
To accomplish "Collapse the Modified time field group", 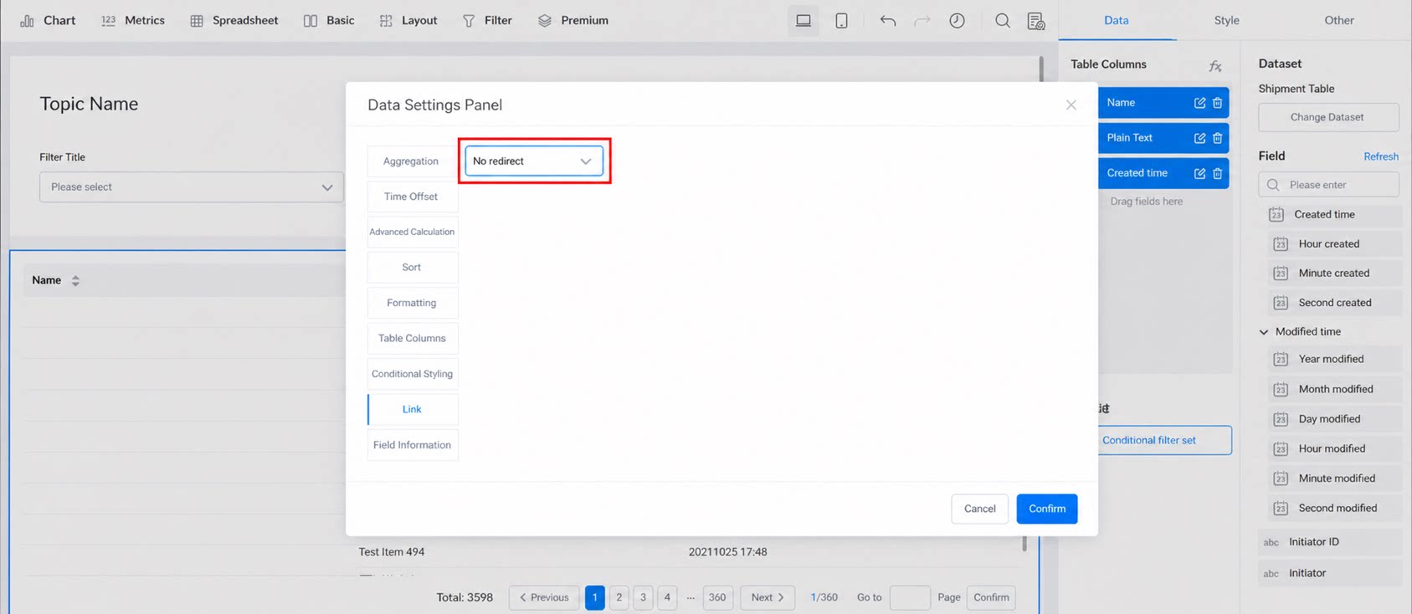I will tap(1264, 332).
